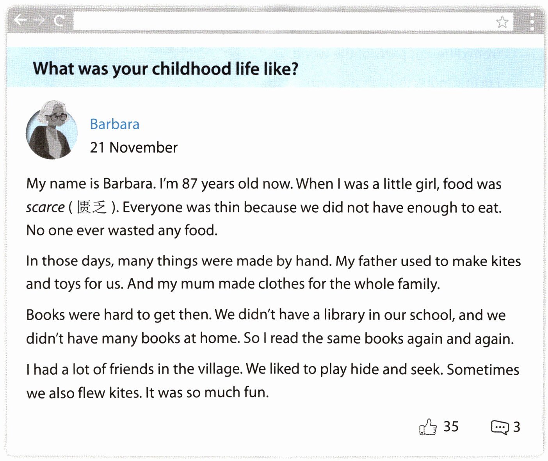The width and height of the screenshot is (548, 461).
Task: Click the browser forward arrow
Action: (39, 20)
